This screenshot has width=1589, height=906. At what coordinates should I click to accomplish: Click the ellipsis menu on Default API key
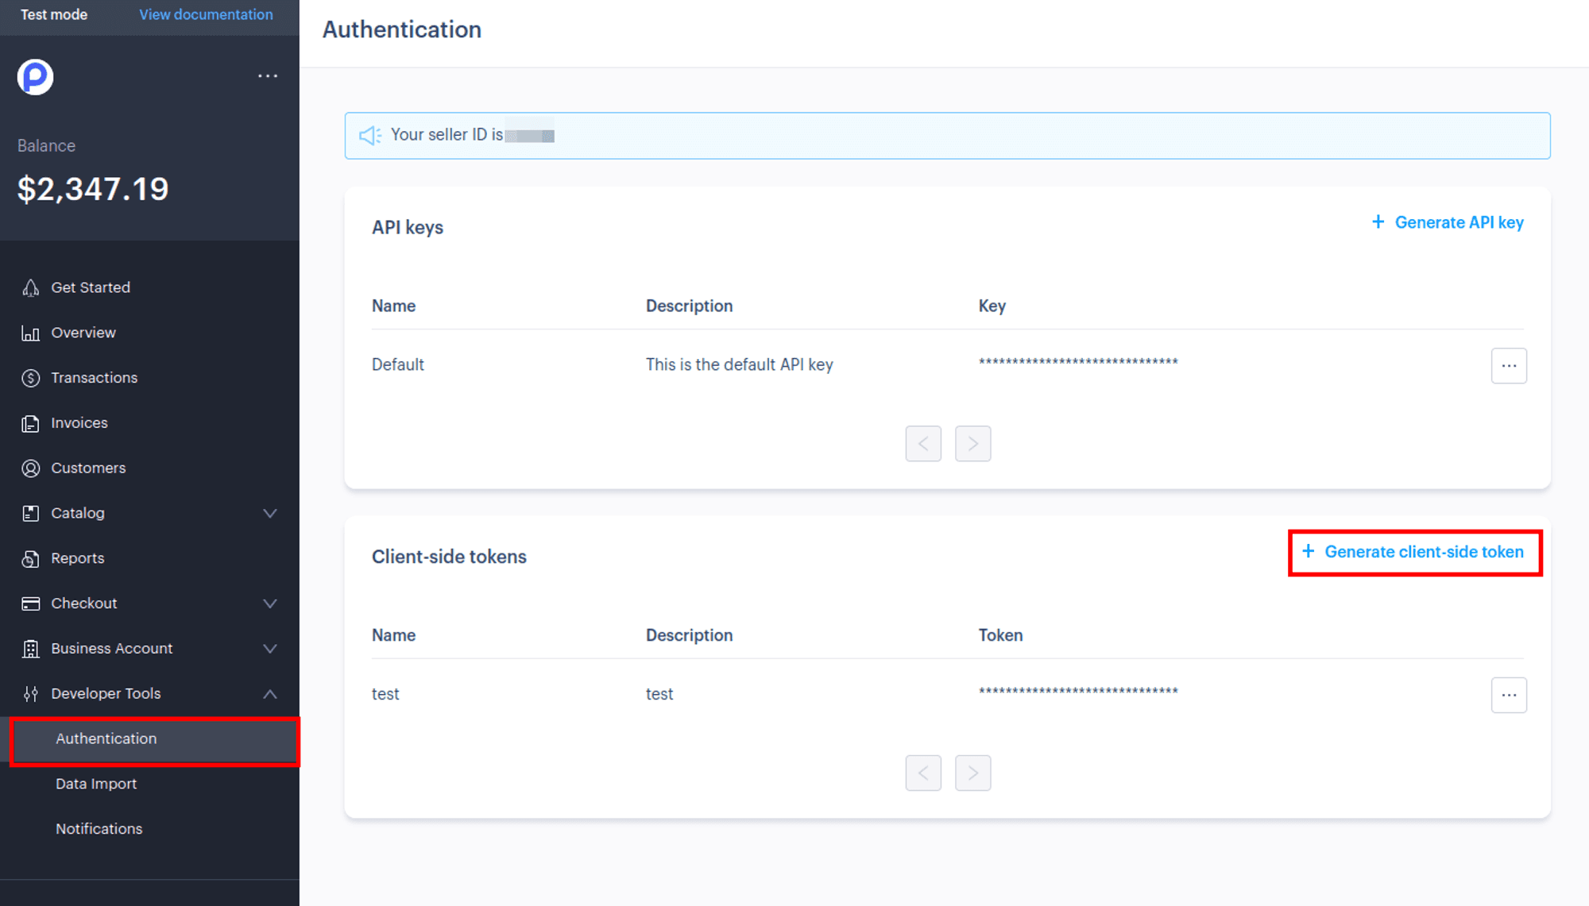point(1510,365)
